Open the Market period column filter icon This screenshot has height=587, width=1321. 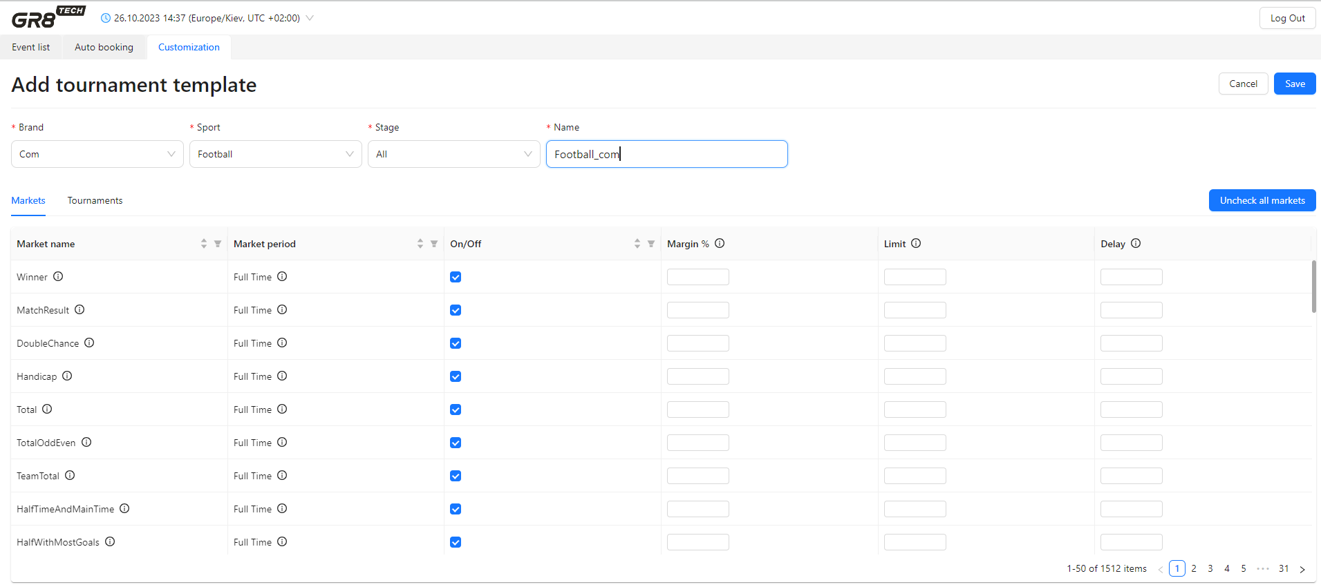(x=434, y=244)
